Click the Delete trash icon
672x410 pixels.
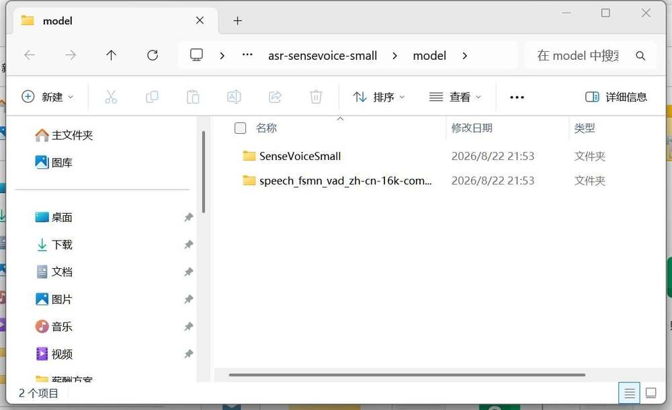click(316, 97)
